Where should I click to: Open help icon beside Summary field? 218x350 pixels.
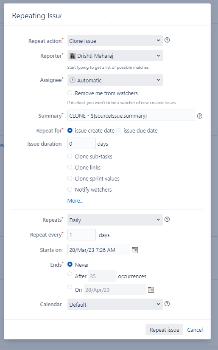(200, 116)
